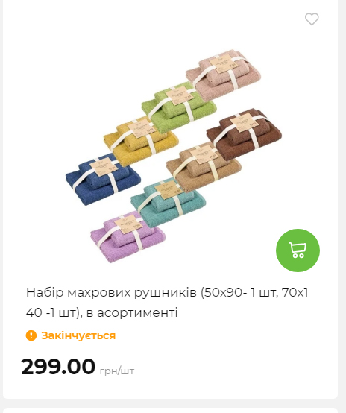Select the lilac purple towel set

pyautogui.click(x=128, y=237)
